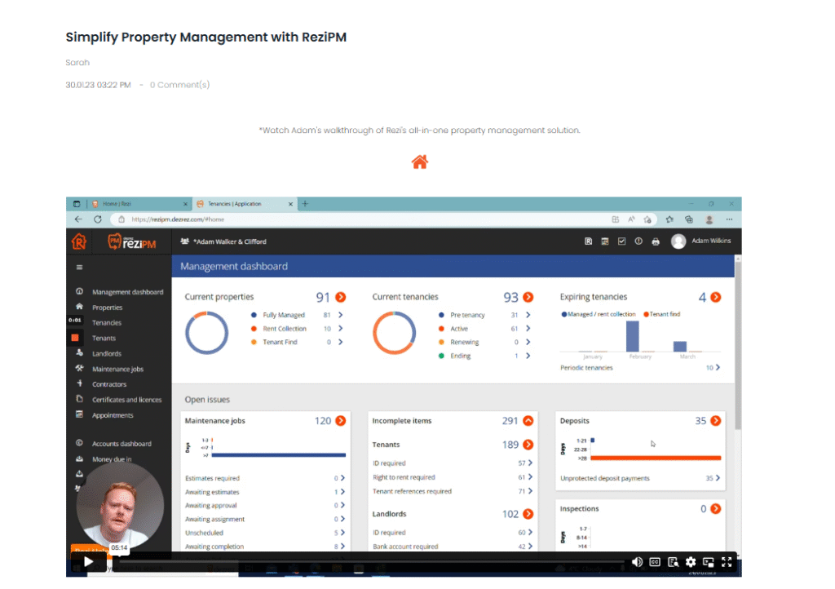Open Landlords in the sidebar
Image resolution: width=835 pixels, height=589 pixels.
pyautogui.click(x=107, y=353)
